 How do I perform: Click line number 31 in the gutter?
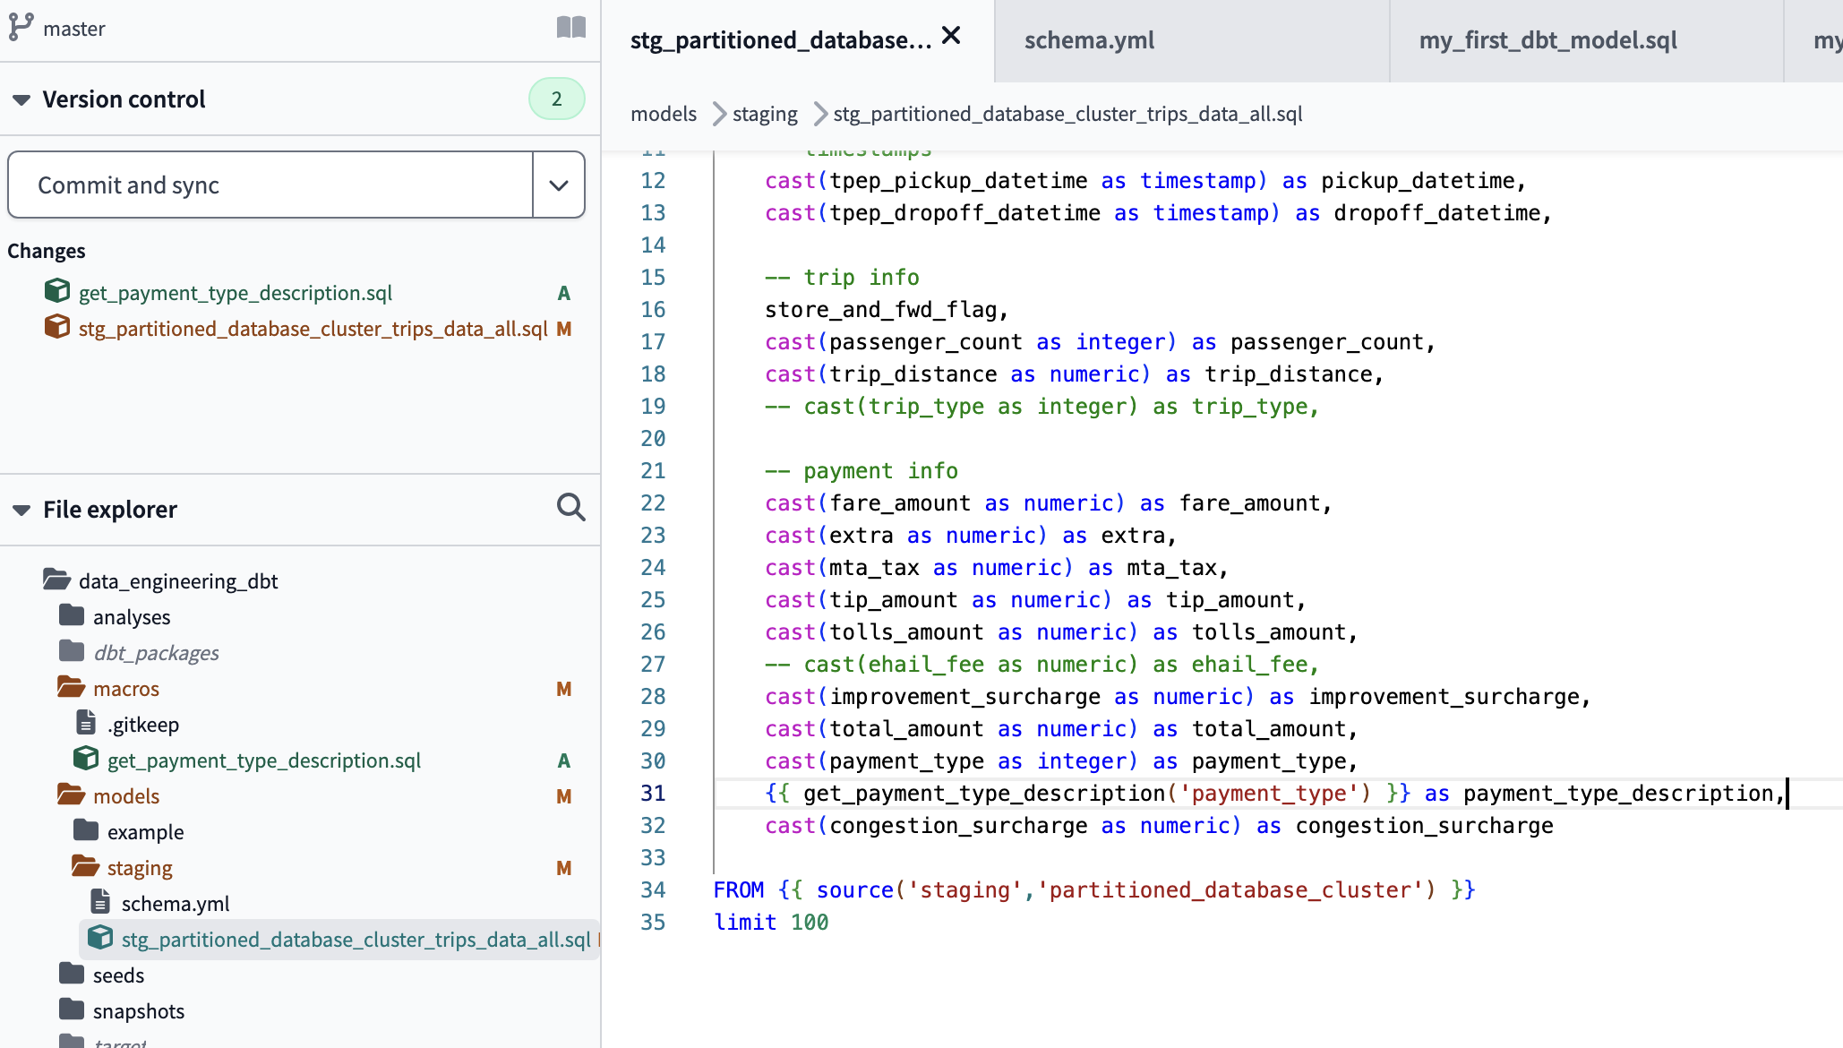click(x=653, y=794)
